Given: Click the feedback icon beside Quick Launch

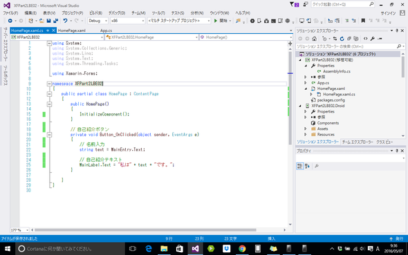Looking at the screenshot, I should pyautogui.click(x=306, y=4).
